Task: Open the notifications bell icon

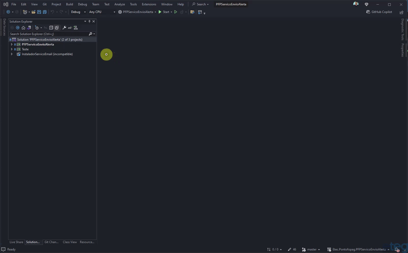Action: pos(397,249)
